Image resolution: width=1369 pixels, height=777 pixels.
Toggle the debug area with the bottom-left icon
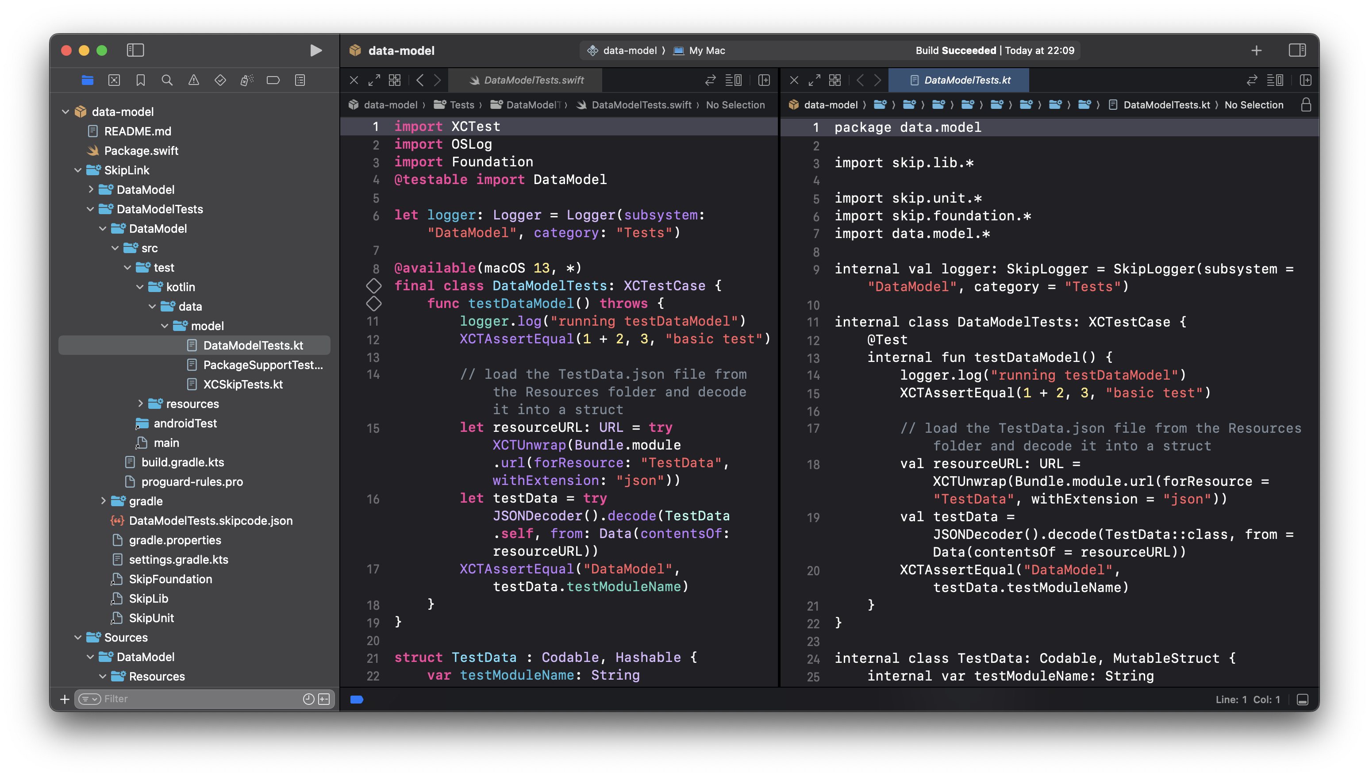pyautogui.click(x=356, y=699)
